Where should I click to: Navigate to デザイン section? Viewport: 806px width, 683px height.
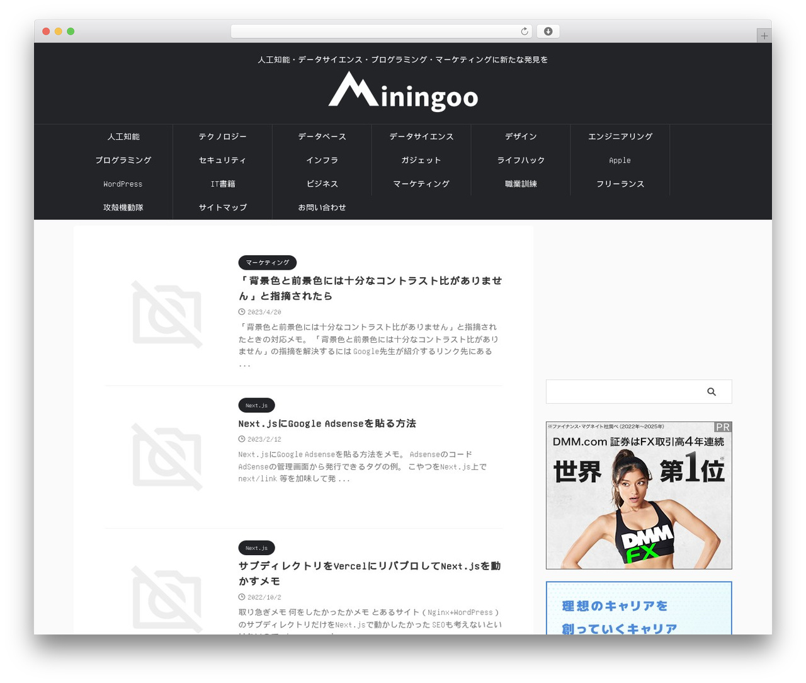[521, 137]
